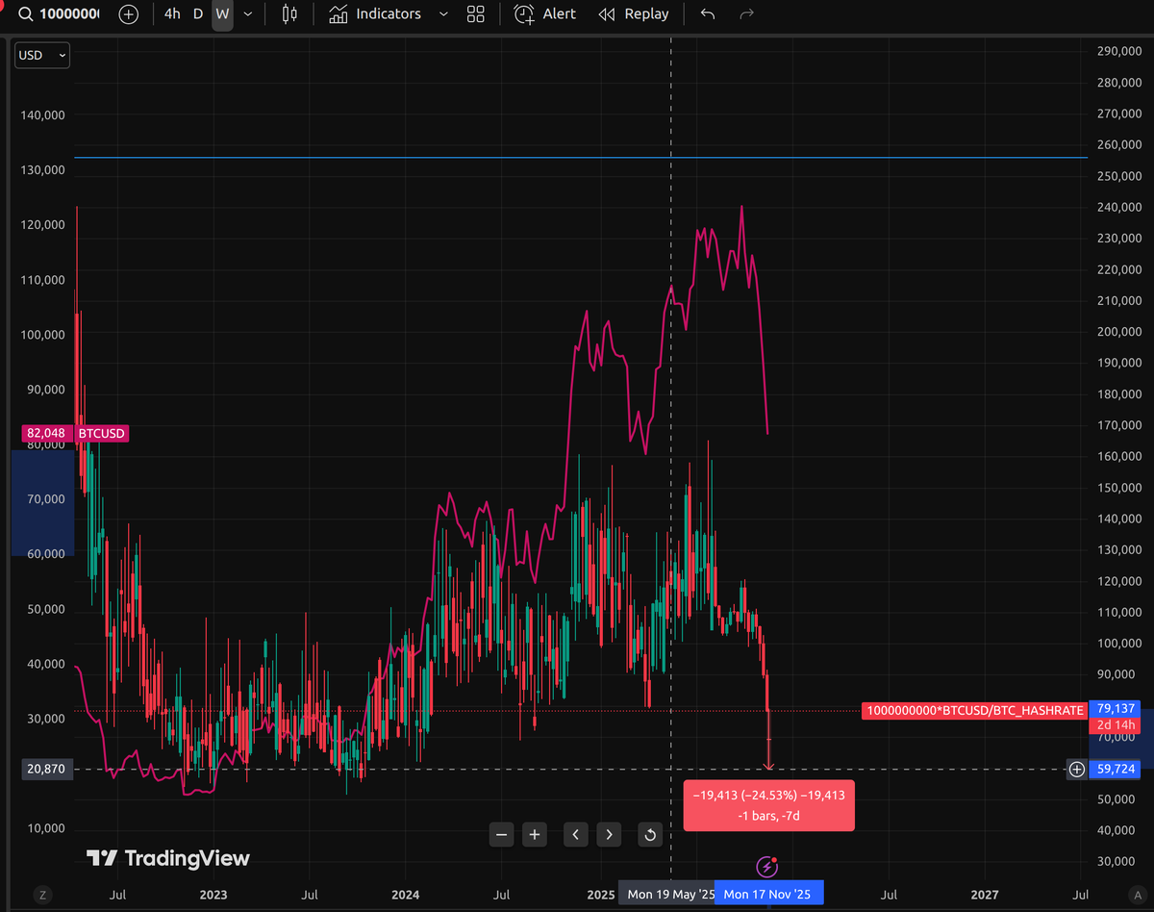Open the indicator templates grid icon
This screenshot has width=1154, height=912.
pos(475,14)
